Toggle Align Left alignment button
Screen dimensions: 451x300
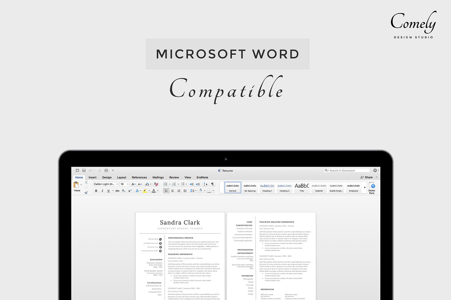click(166, 190)
